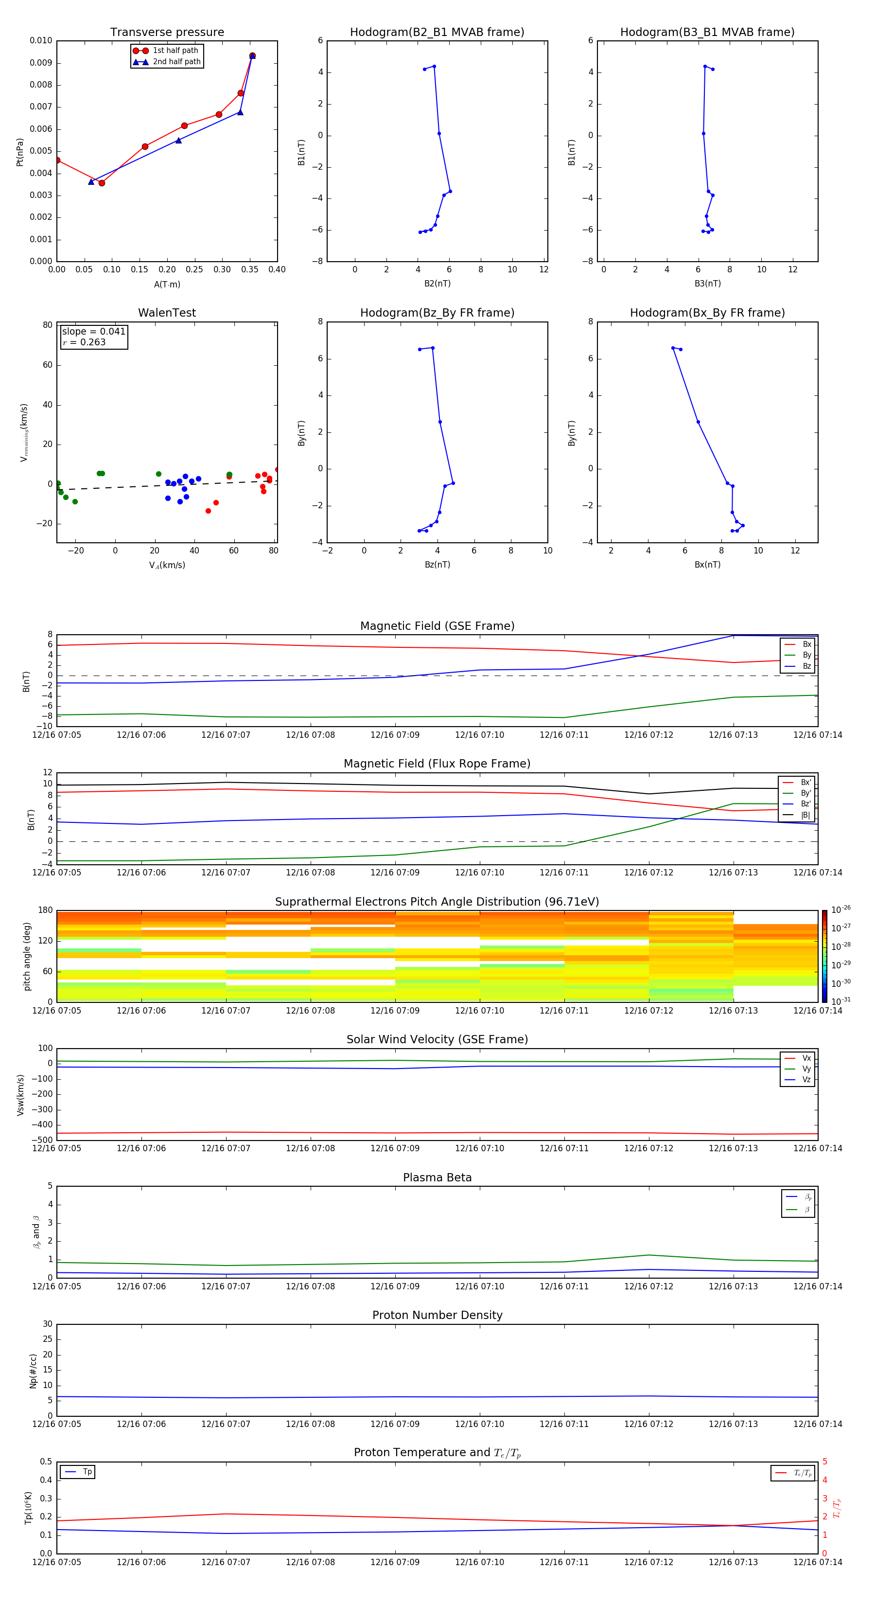
Task: Select the Bz' legend entry in the flux rope panel
Action: coord(797,804)
